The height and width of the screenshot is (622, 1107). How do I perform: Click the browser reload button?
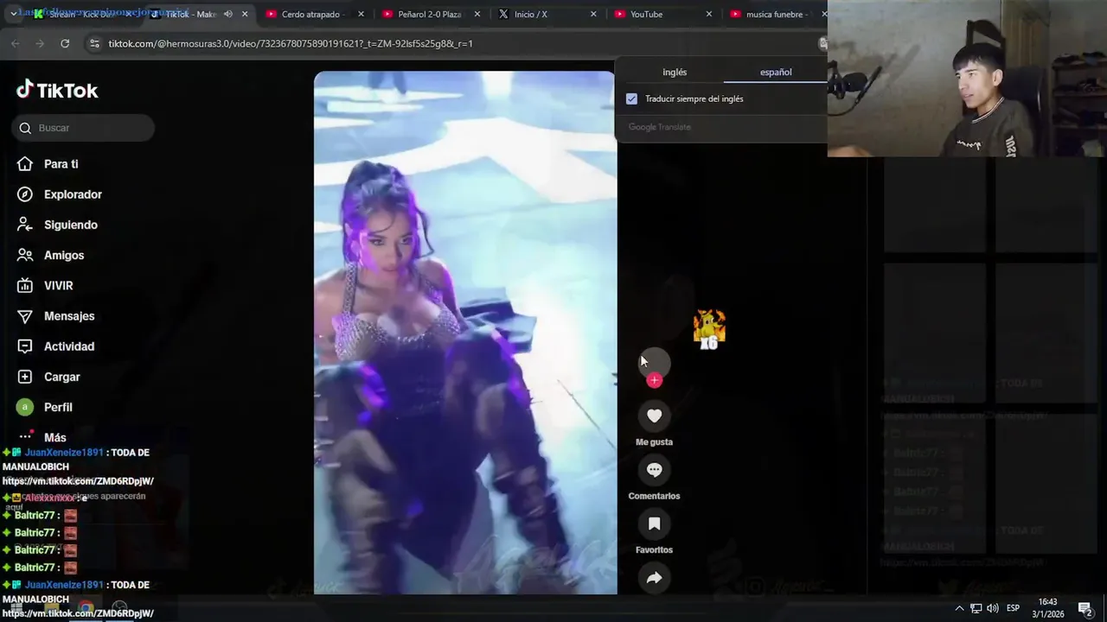65,43
